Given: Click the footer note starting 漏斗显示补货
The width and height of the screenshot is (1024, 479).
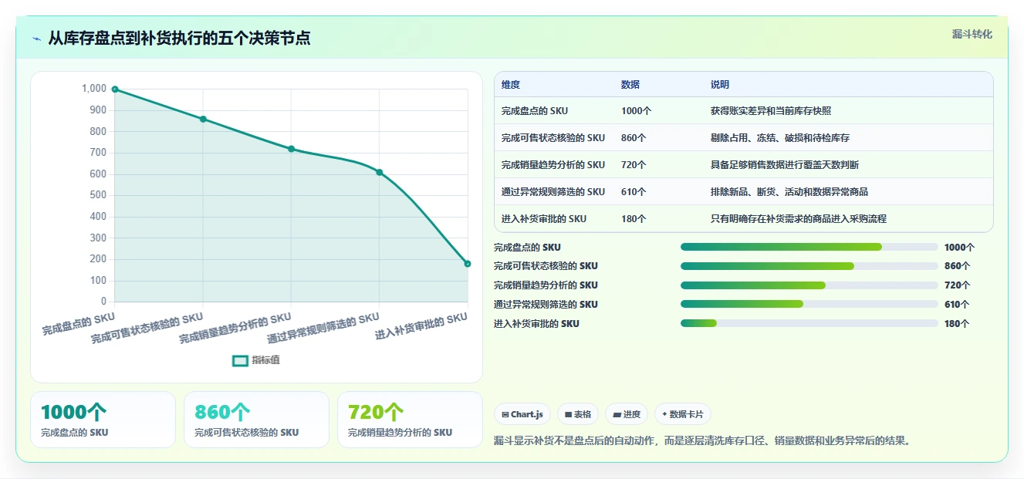Looking at the screenshot, I should click(703, 441).
